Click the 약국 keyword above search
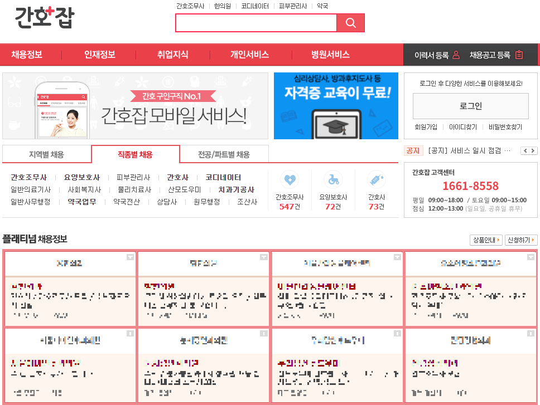540x405 pixels. pyautogui.click(x=322, y=6)
